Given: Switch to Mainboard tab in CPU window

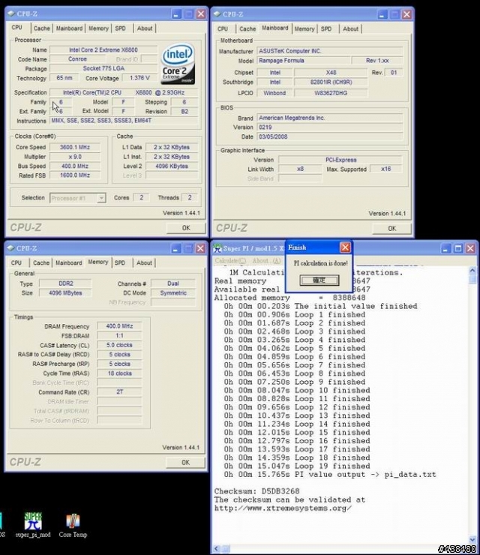Looking at the screenshot, I should [x=69, y=28].
